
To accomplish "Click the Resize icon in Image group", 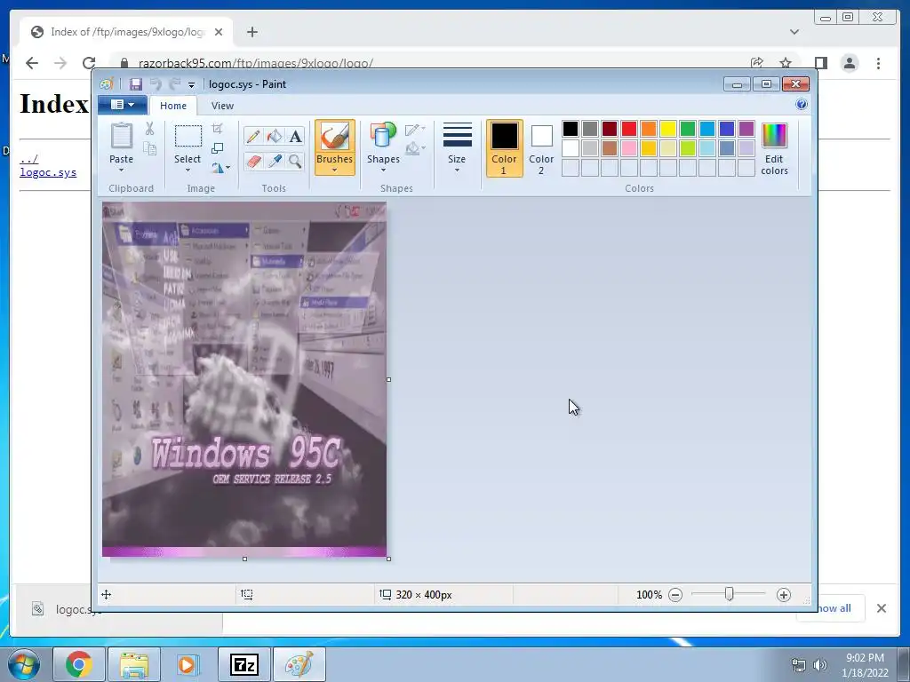I will tap(217, 148).
